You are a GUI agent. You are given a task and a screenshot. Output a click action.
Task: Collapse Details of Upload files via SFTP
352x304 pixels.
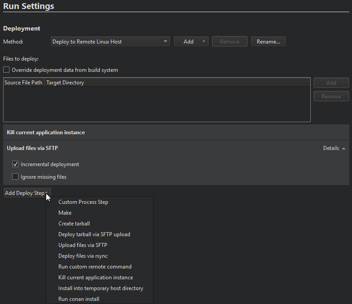click(x=334, y=148)
